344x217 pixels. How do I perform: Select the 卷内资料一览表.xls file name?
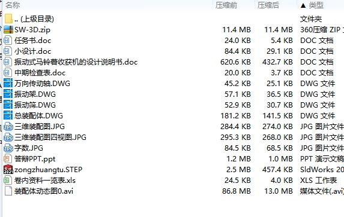45,181
